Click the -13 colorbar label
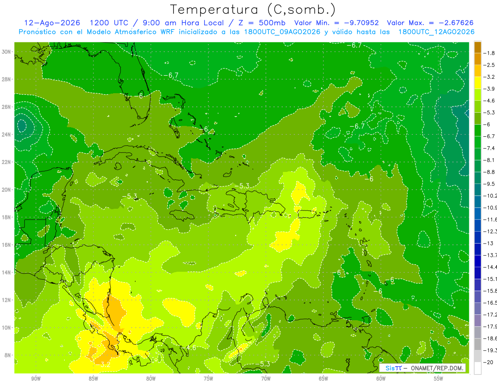The height and width of the screenshot is (384, 497). click(x=488, y=243)
